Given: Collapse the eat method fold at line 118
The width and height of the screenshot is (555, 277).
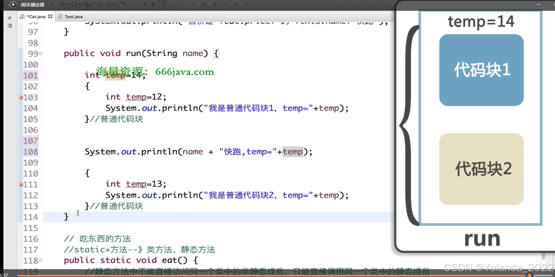Looking at the screenshot, I should click(x=40, y=260).
